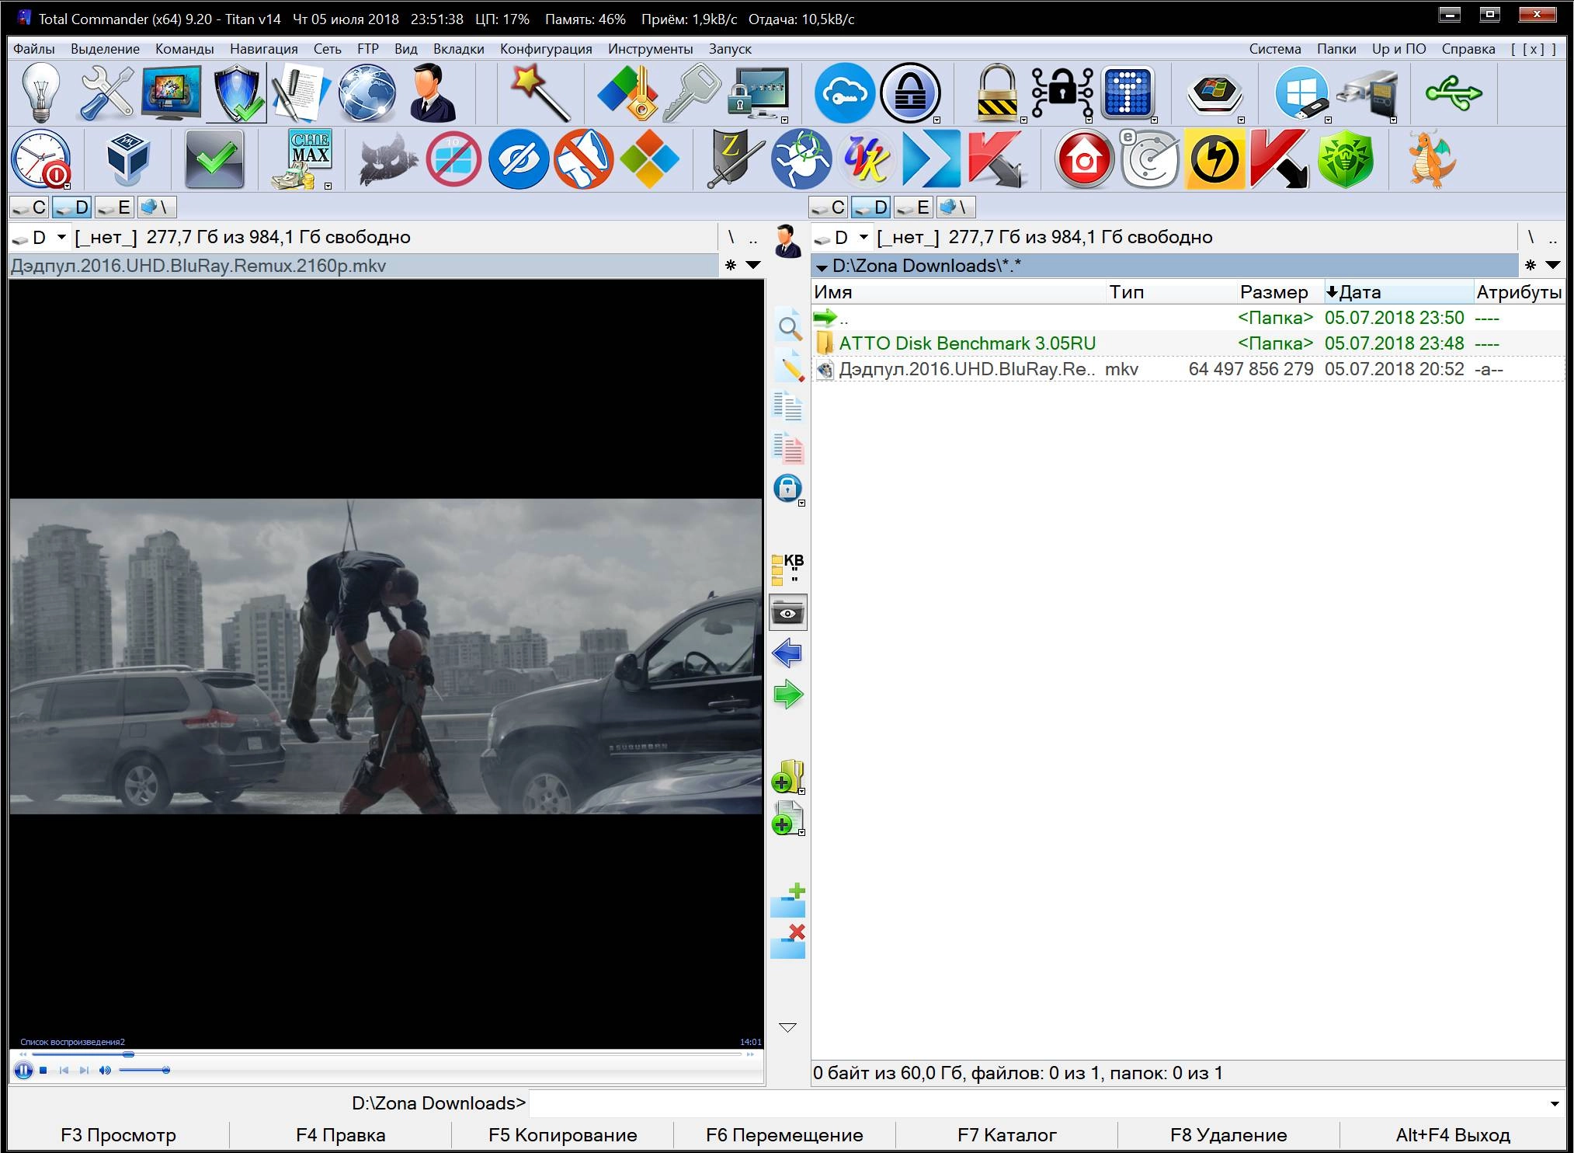Screen dimensions: 1574x1153
Task: Open the clock with red power button icon
Action: 40,159
